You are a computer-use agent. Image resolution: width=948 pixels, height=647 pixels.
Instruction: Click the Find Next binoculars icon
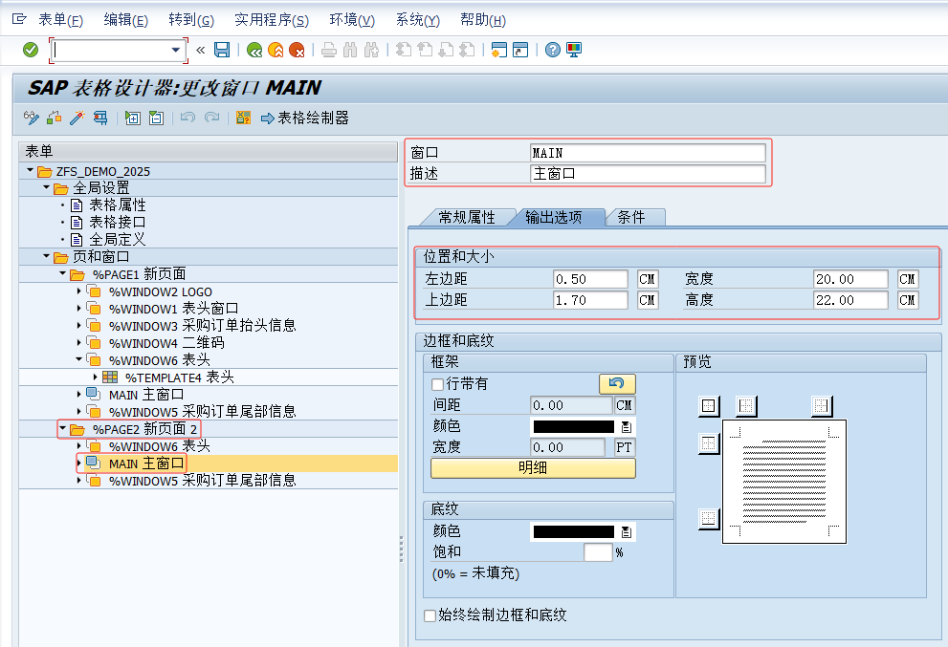pyautogui.click(x=371, y=50)
